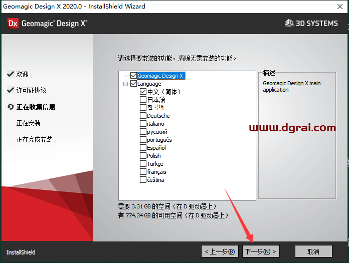
Task: Continue with 下一步(N) button
Action: (x=261, y=251)
